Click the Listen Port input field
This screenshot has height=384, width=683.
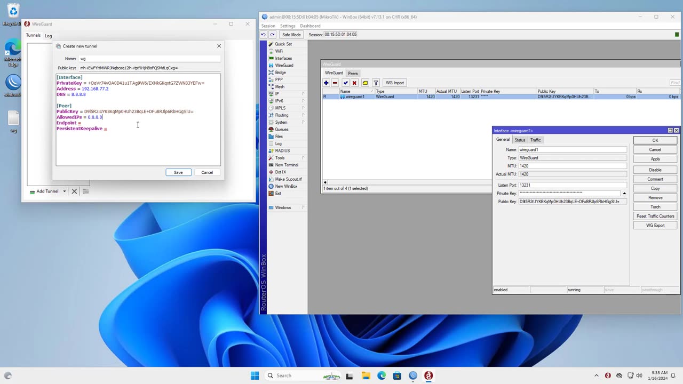(x=572, y=185)
